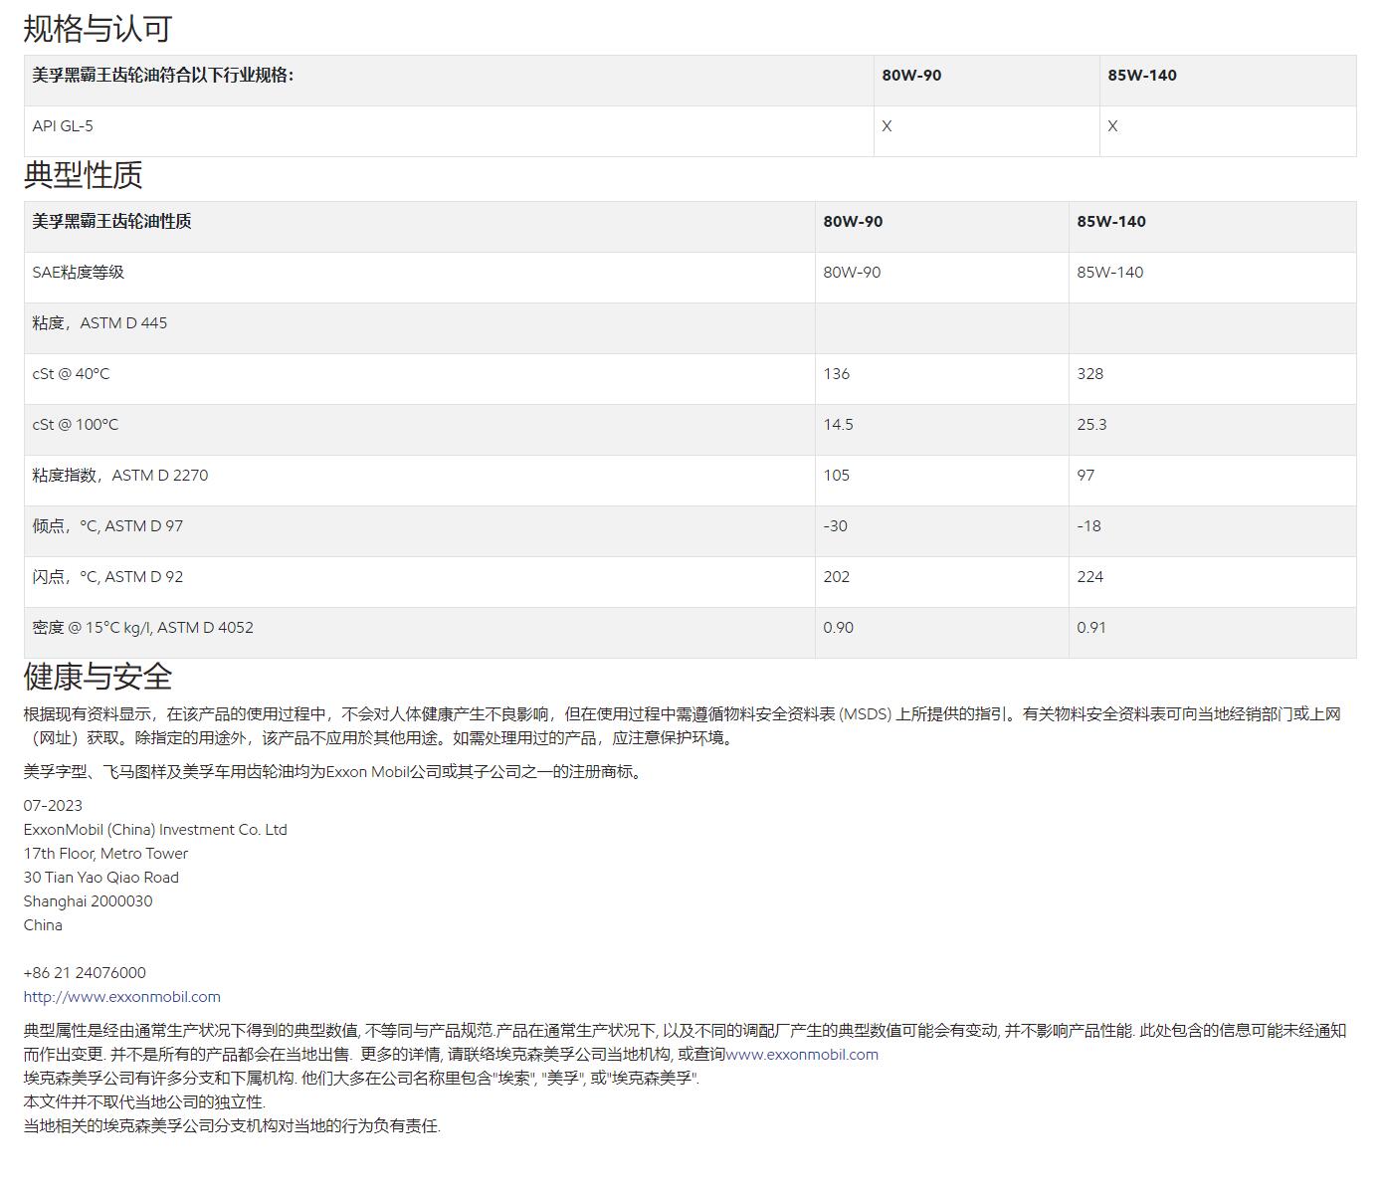Click the China address line
The height and width of the screenshot is (1195, 1382).
[43, 925]
